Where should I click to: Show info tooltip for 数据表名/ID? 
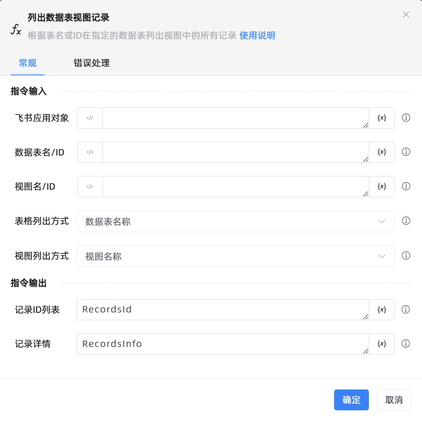(x=406, y=152)
